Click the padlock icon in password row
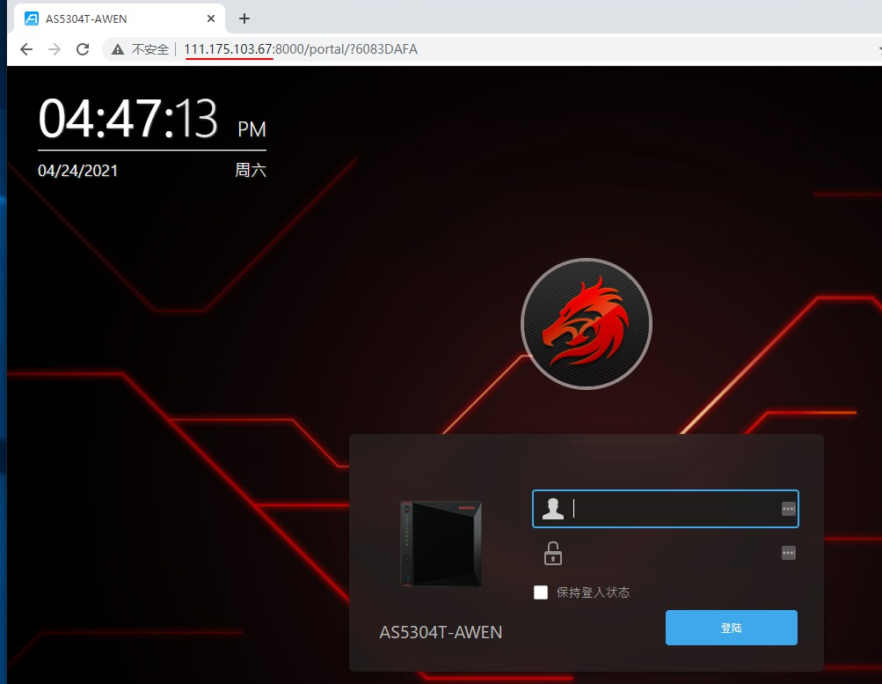The width and height of the screenshot is (882, 684). [x=552, y=553]
